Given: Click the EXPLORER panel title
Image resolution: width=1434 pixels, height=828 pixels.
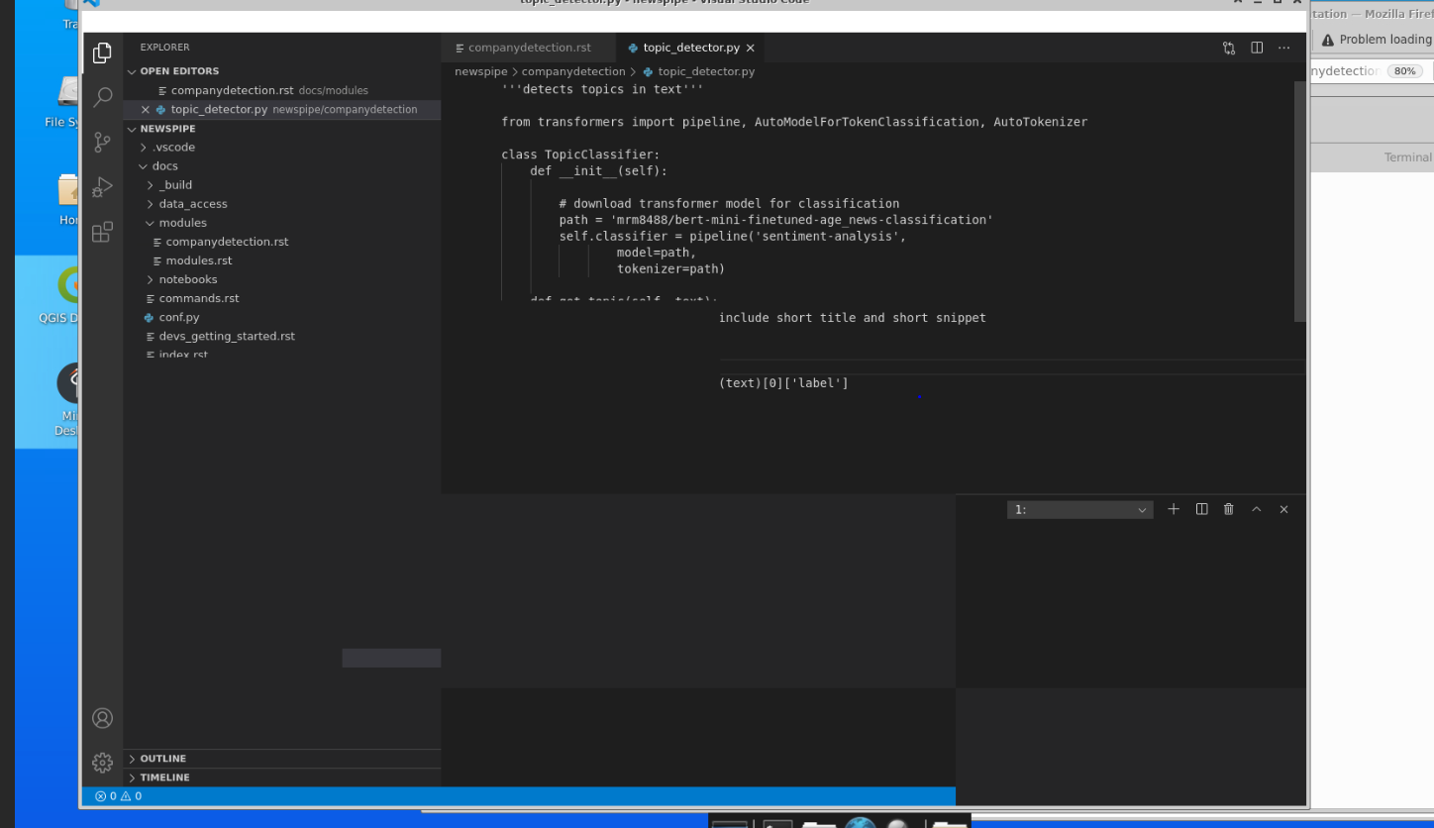Looking at the screenshot, I should pyautogui.click(x=164, y=48).
